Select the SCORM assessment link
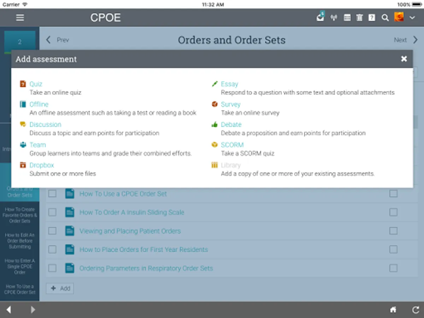The height and width of the screenshot is (318, 424). point(232,145)
